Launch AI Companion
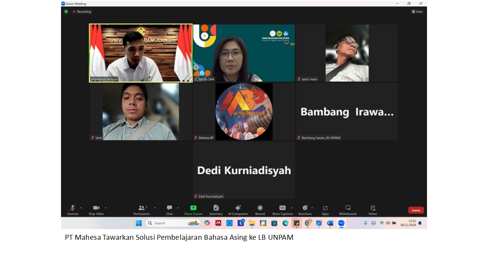The image size is (488, 274). tap(238, 210)
